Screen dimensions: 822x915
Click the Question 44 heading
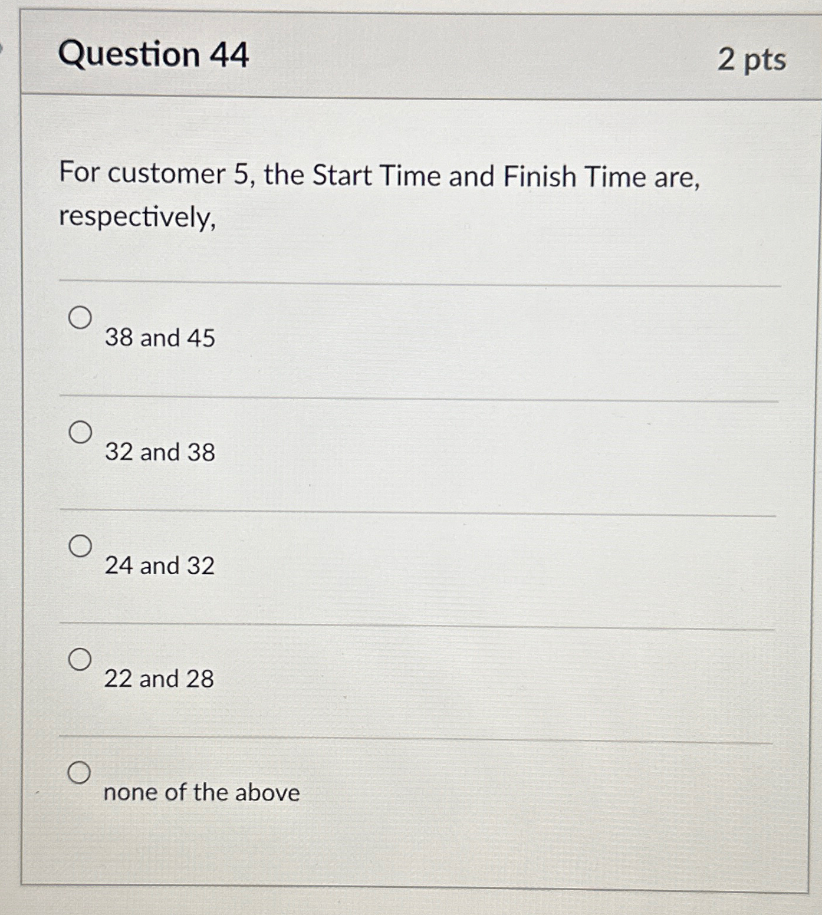point(155,56)
